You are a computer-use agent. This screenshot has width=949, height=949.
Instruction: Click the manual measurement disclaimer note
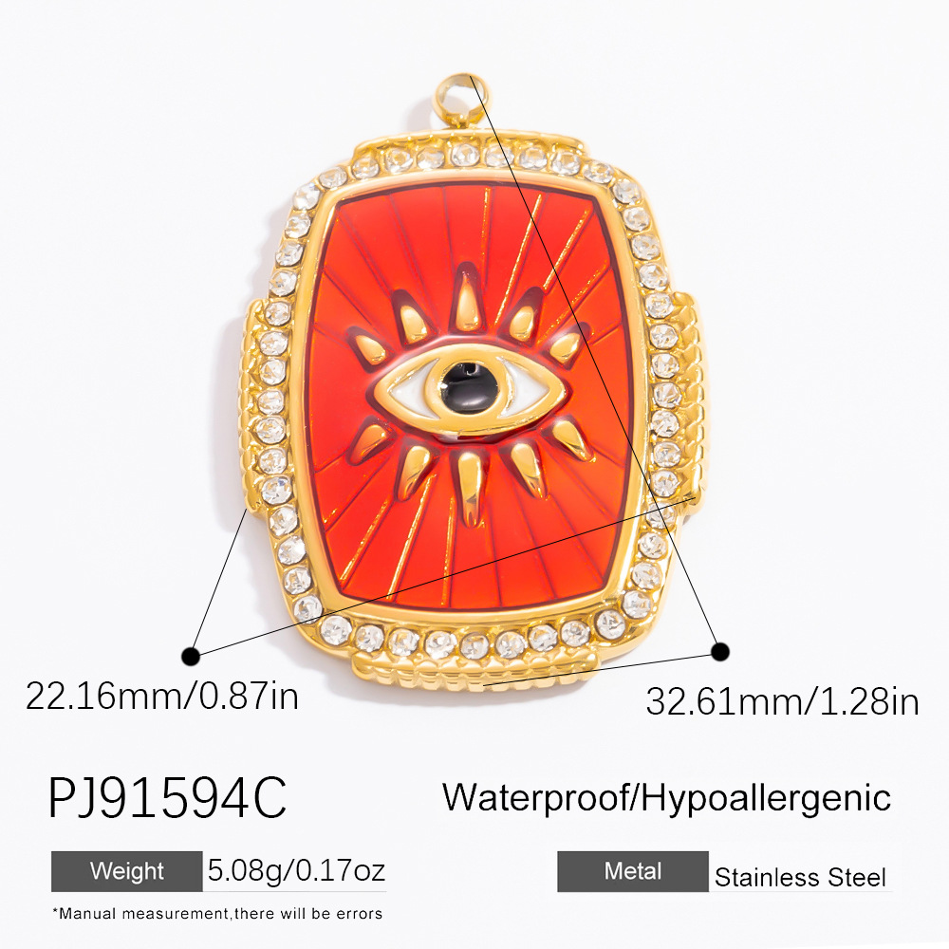pyautogui.click(x=217, y=913)
